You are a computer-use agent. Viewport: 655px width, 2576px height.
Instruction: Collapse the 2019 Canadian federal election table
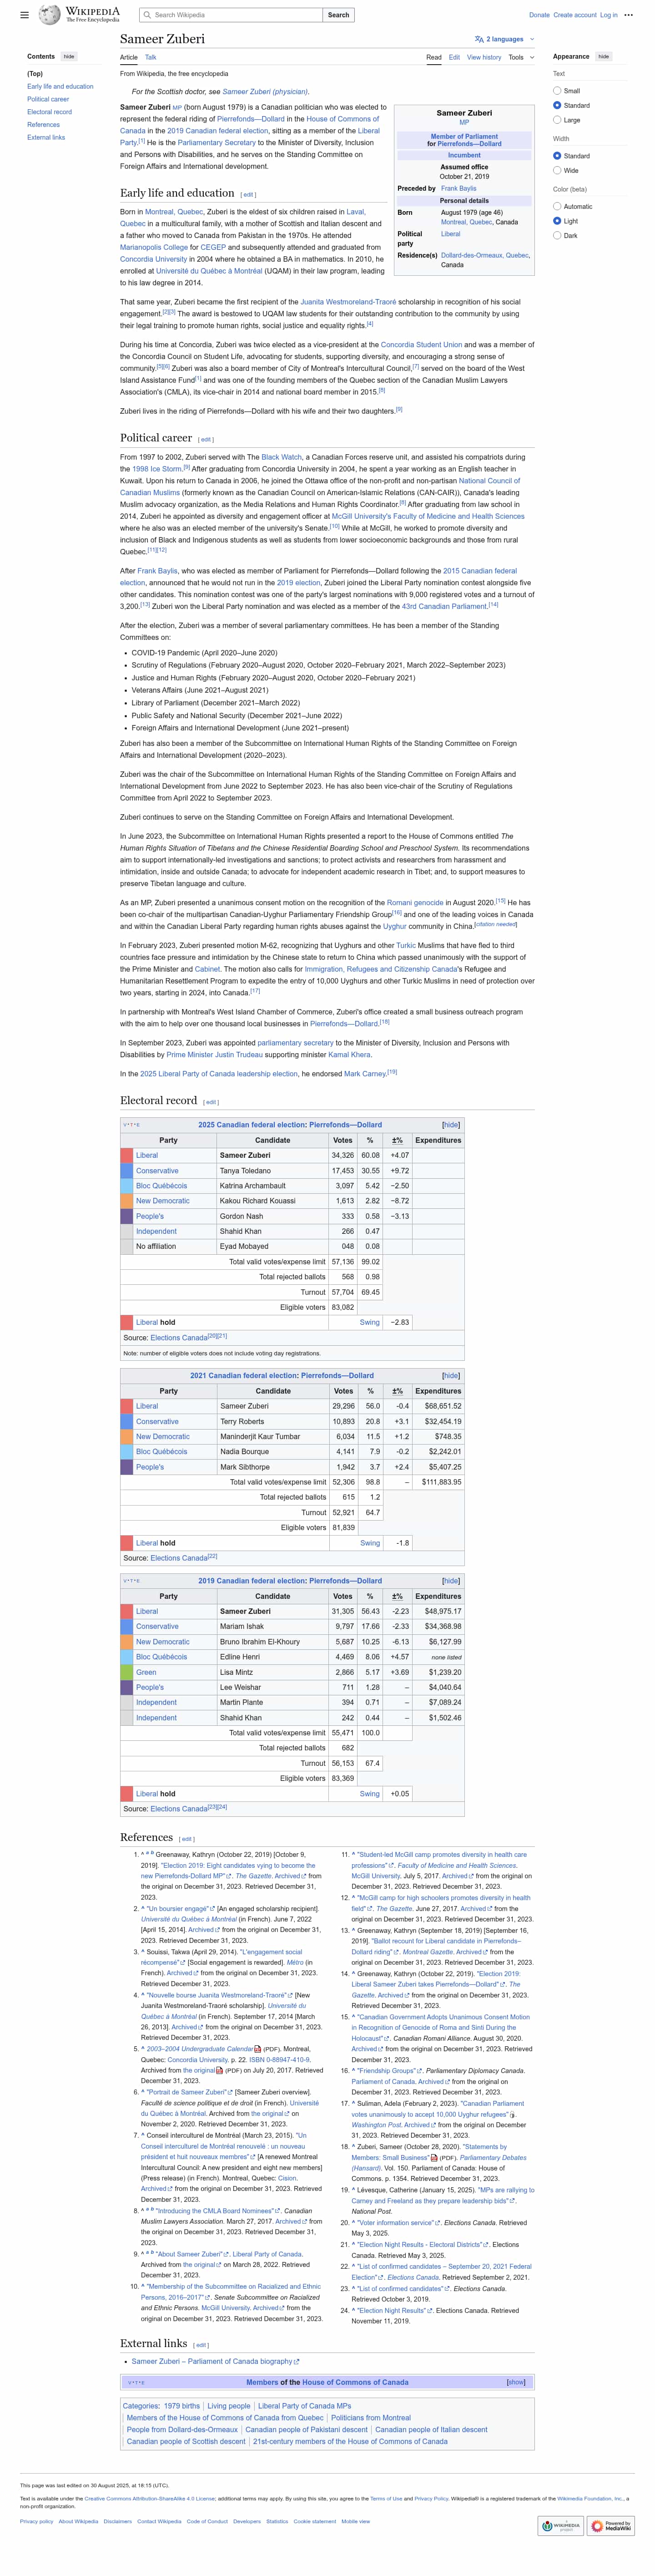pos(451,1581)
